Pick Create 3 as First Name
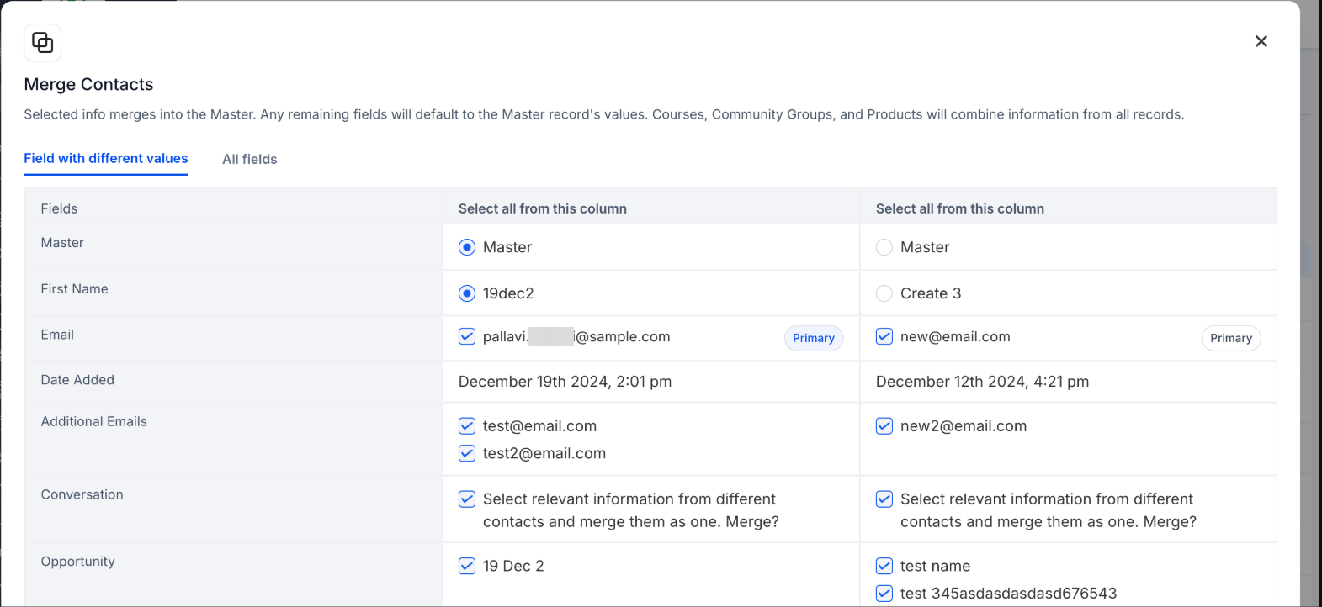Image resolution: width=1322 pixels, height=607 pixels. (x=884, y=293)
